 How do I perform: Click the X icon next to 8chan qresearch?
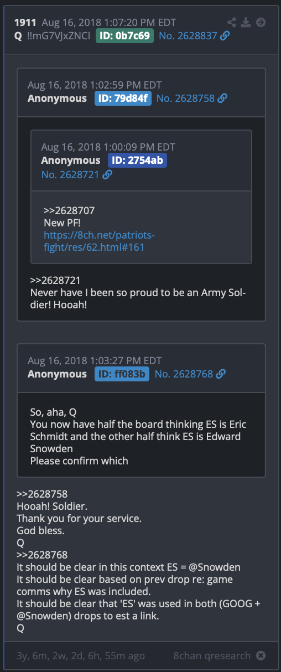(261, 655)
